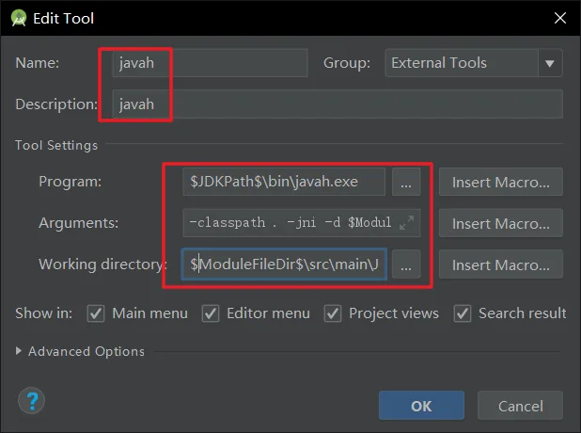Toggle the Search result checkbox

pyautogui.click(x=462, y=313)
